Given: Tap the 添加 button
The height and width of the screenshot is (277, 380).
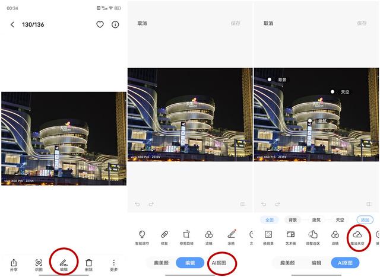Looking at the screenshot, I should pos(365,220).
